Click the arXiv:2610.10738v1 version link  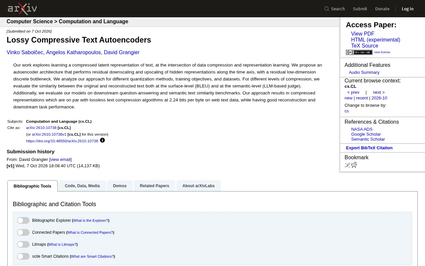point(49,134)
